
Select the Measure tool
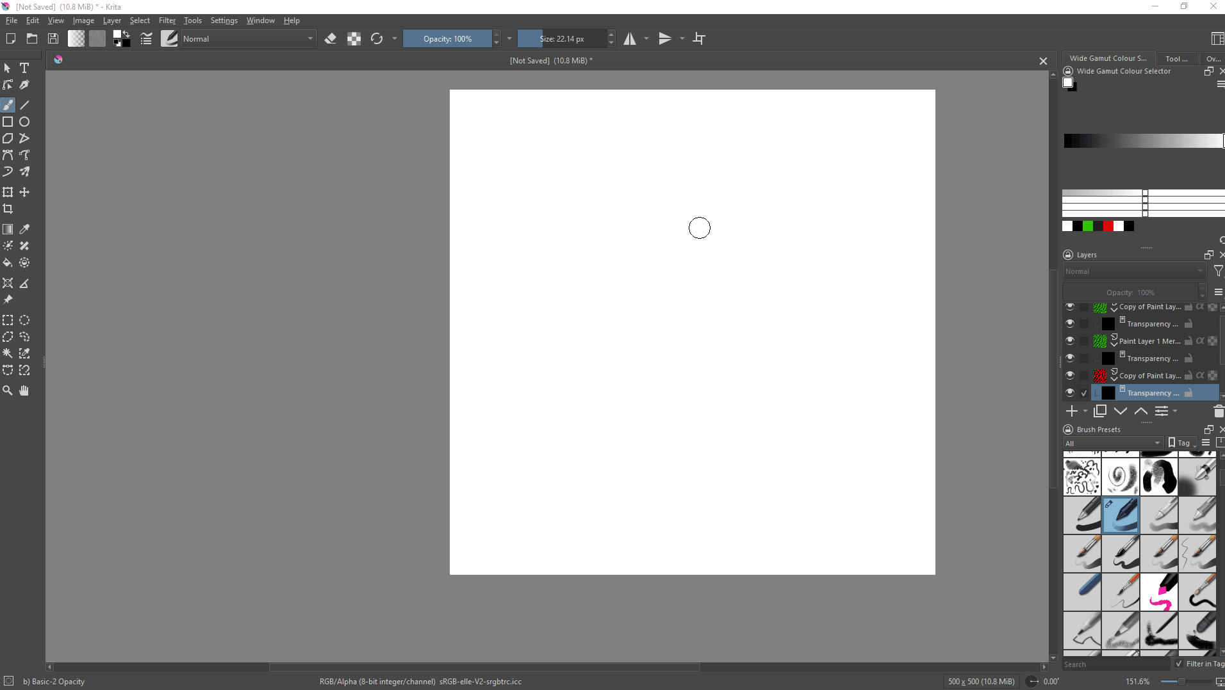click(24, 283)
